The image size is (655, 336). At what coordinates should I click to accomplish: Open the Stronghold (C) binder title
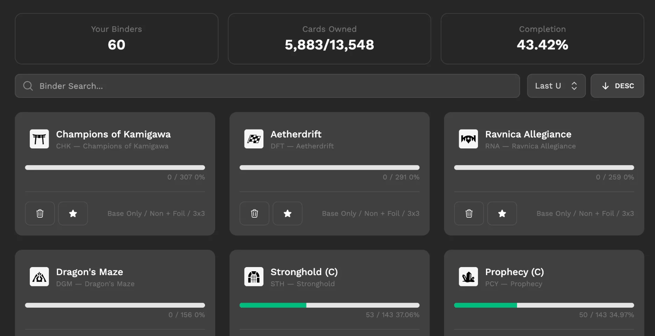(304, 272)
